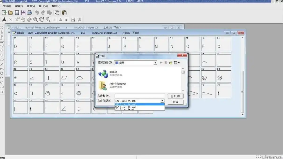
Task: Choose All Files (*.*) from the type list
Action: pyautogui.click(x=140, y=109)
